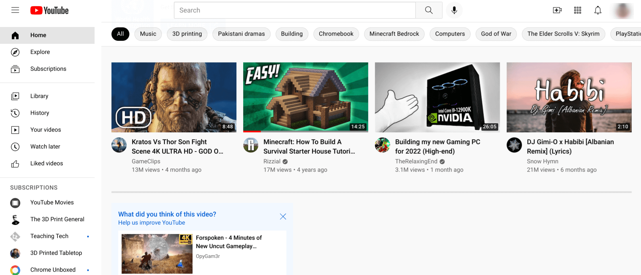Open the notifications bell
The width and height of the screenshot is (641, 275).
pyautogui.click(x=598, y=10)
